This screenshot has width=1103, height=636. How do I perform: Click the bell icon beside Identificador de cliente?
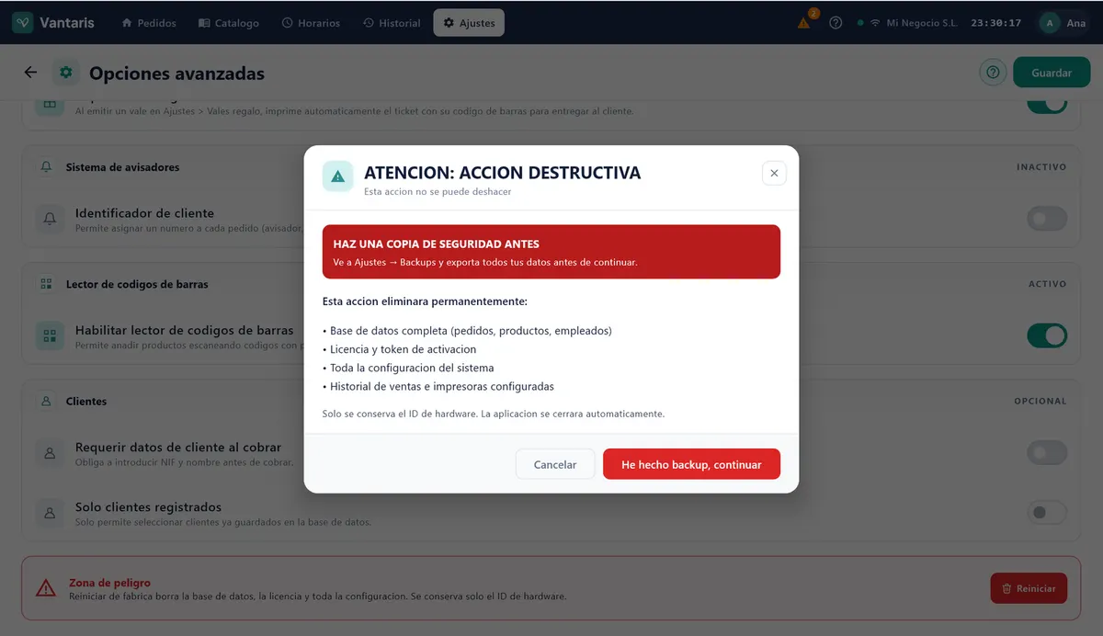tap(51, 219)
